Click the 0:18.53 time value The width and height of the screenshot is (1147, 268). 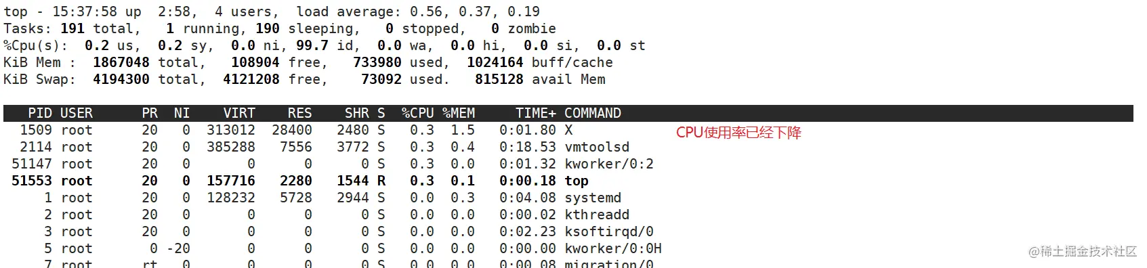point(528,147)
